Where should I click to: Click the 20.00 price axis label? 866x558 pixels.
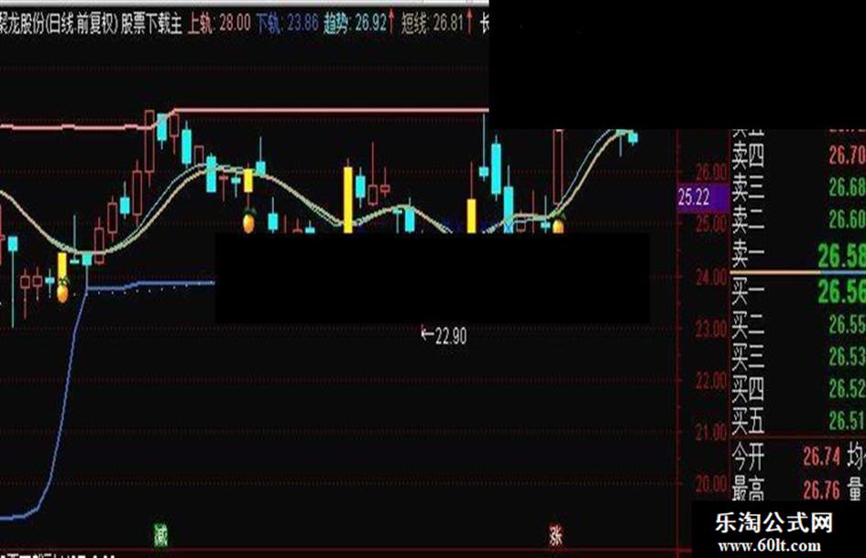[x=711, y=484]
